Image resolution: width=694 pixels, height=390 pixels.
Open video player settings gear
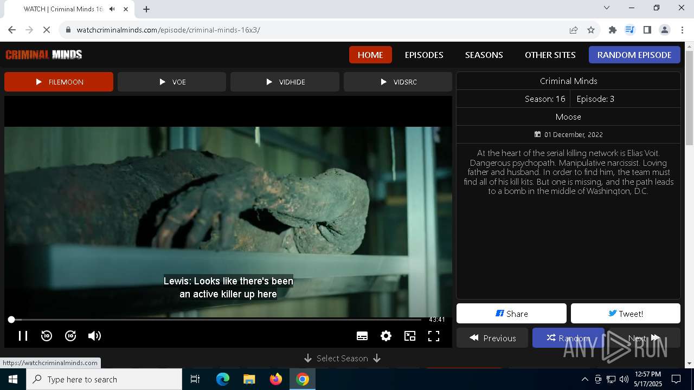(x=386, y=336)
